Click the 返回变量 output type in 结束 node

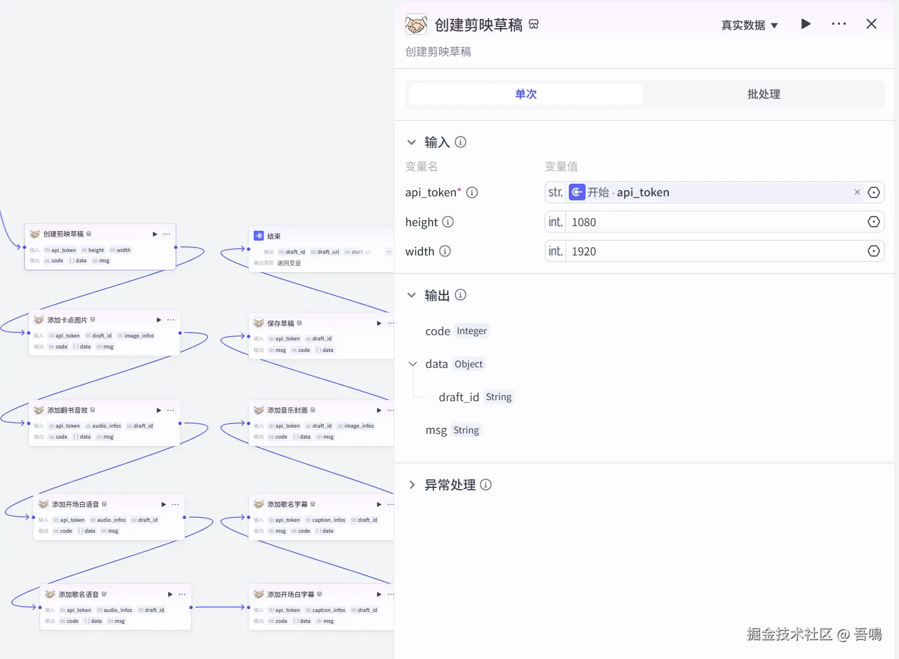(289, 263)
